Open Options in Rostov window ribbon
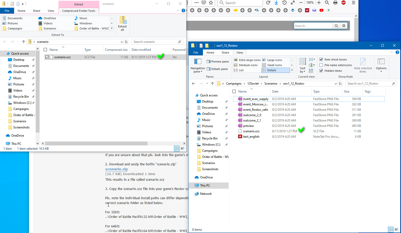The width and height of the screenshot is (401, 233). click(x=381, y=66)
